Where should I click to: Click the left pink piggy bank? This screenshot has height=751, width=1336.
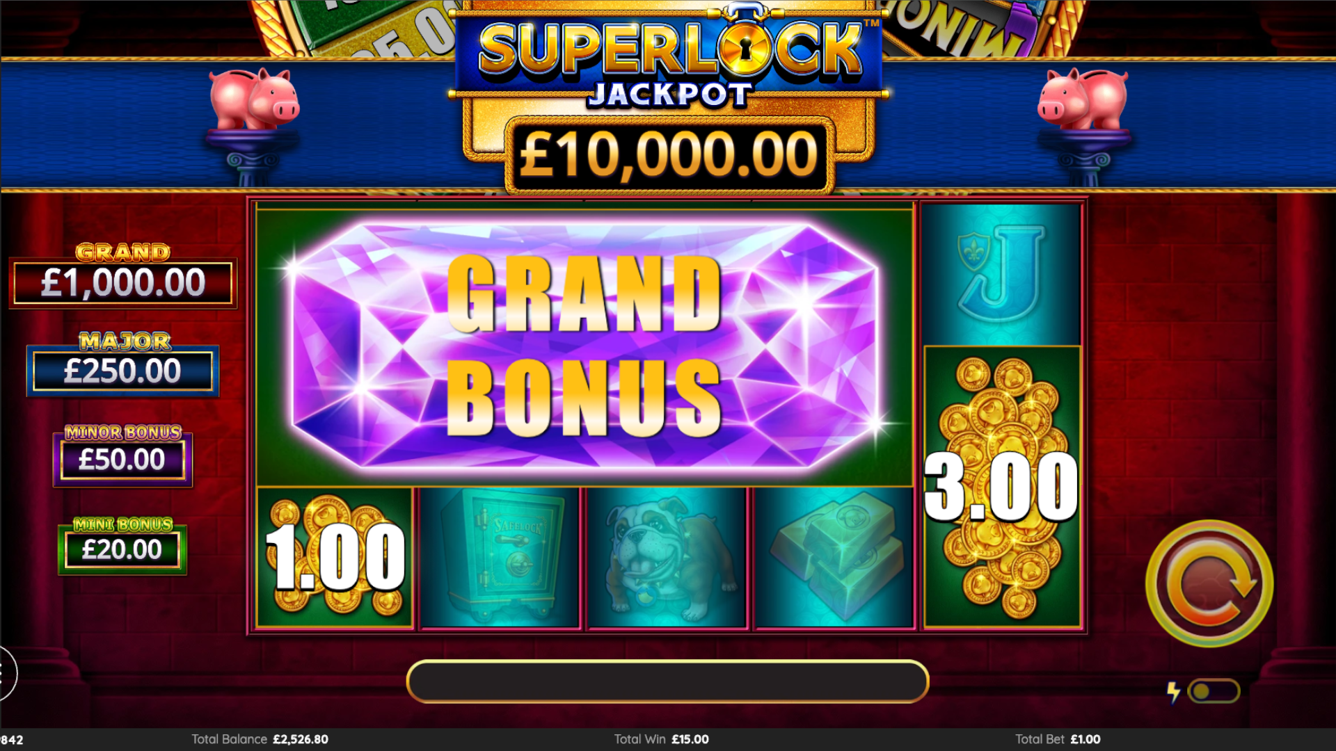point(255,99)
